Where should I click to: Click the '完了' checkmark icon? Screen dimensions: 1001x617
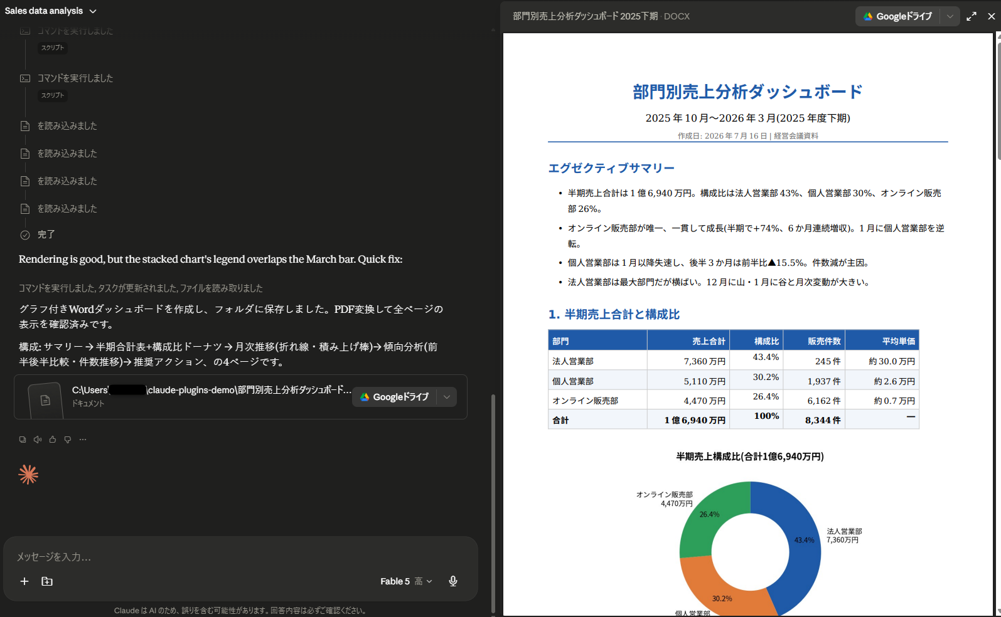[25, 235]
